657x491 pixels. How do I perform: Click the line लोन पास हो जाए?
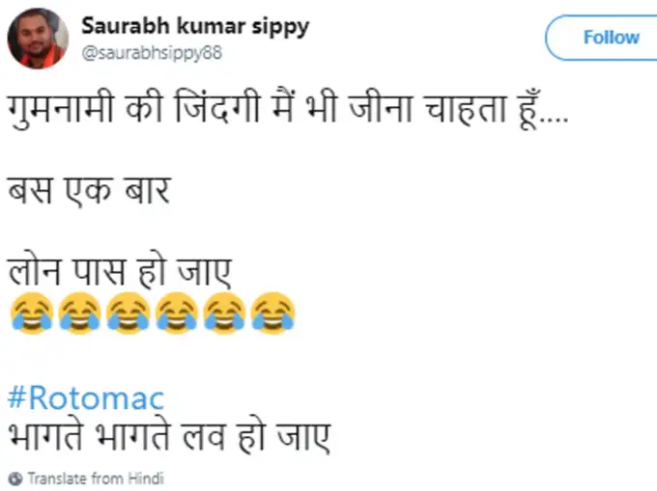coord(121,270)
